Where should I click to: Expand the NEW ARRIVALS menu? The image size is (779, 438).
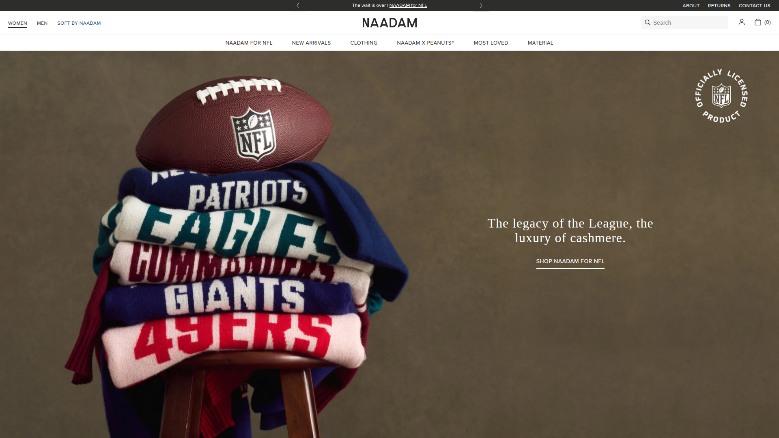coord(311,43)
